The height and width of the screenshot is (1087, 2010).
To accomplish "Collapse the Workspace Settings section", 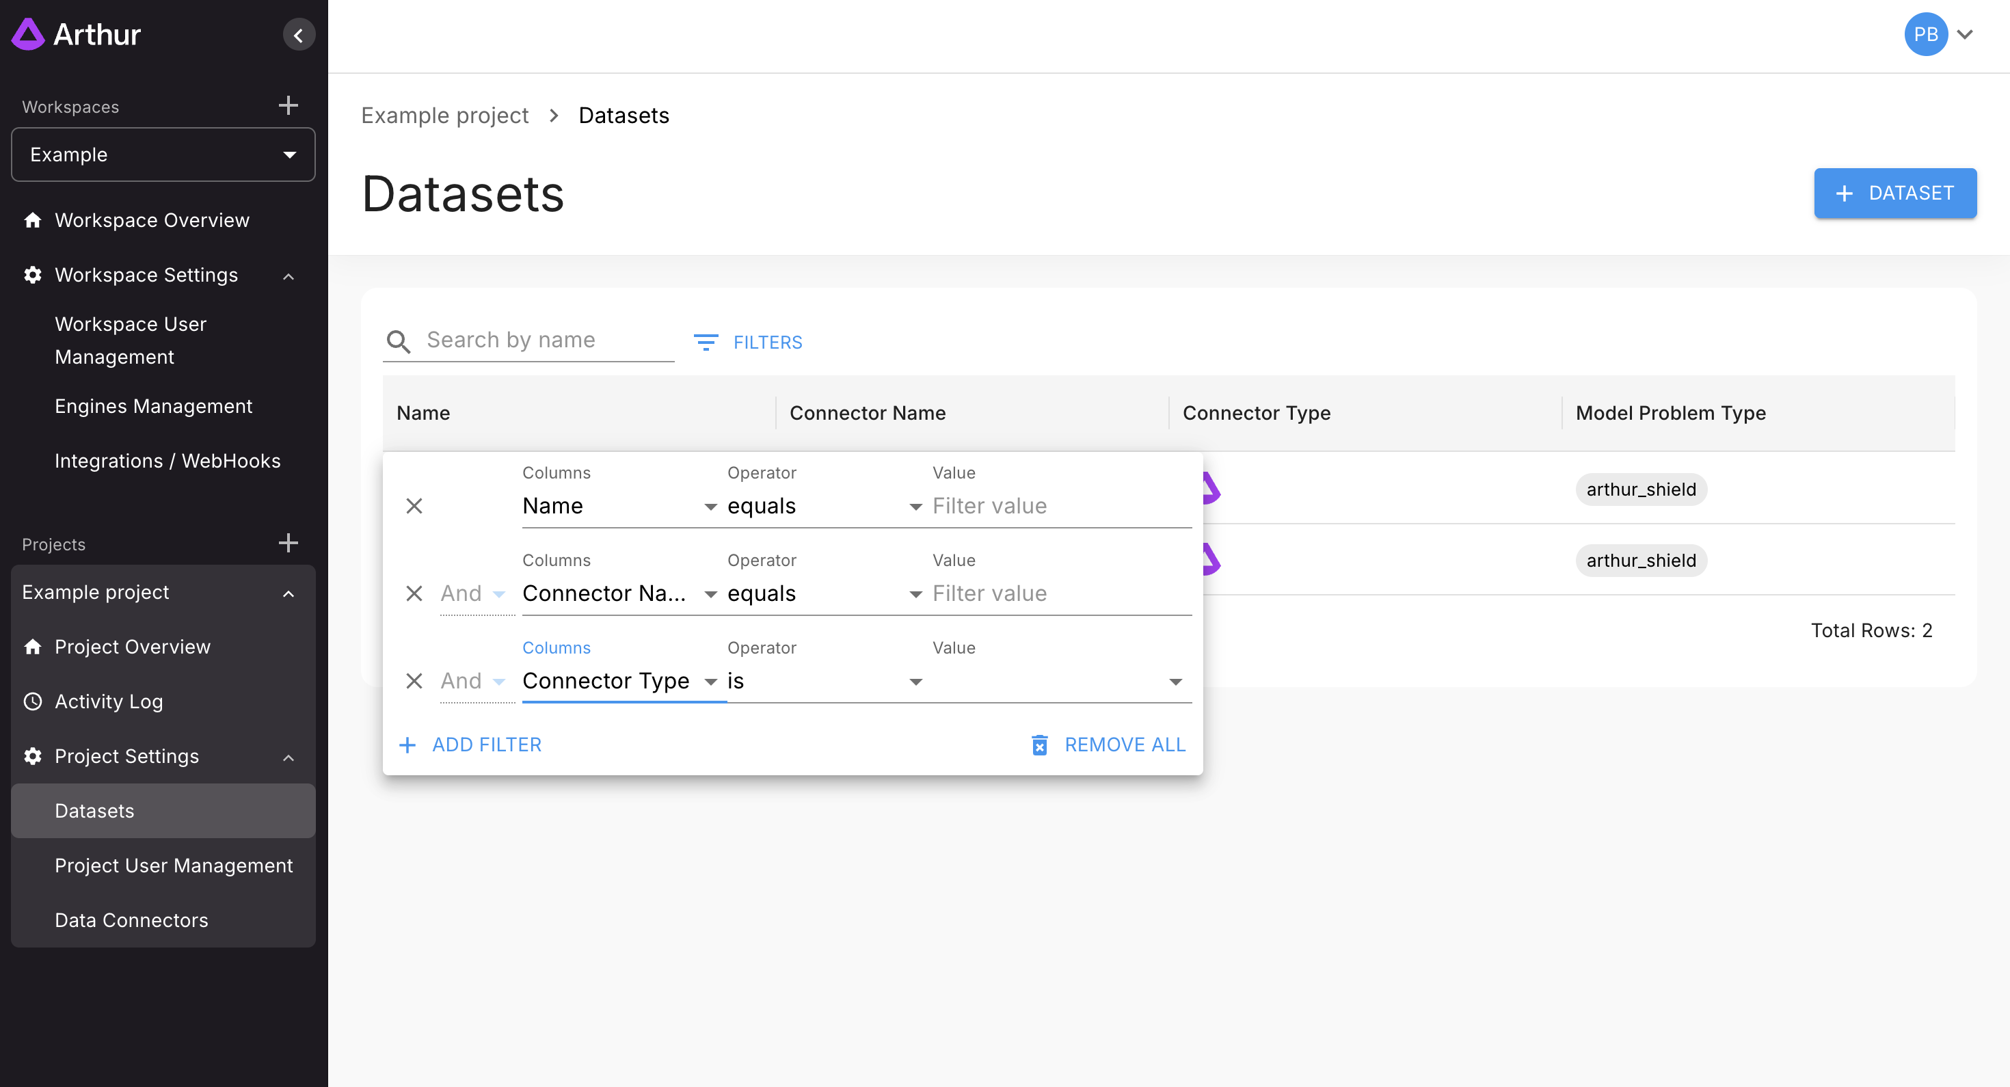I will (288, 276).
